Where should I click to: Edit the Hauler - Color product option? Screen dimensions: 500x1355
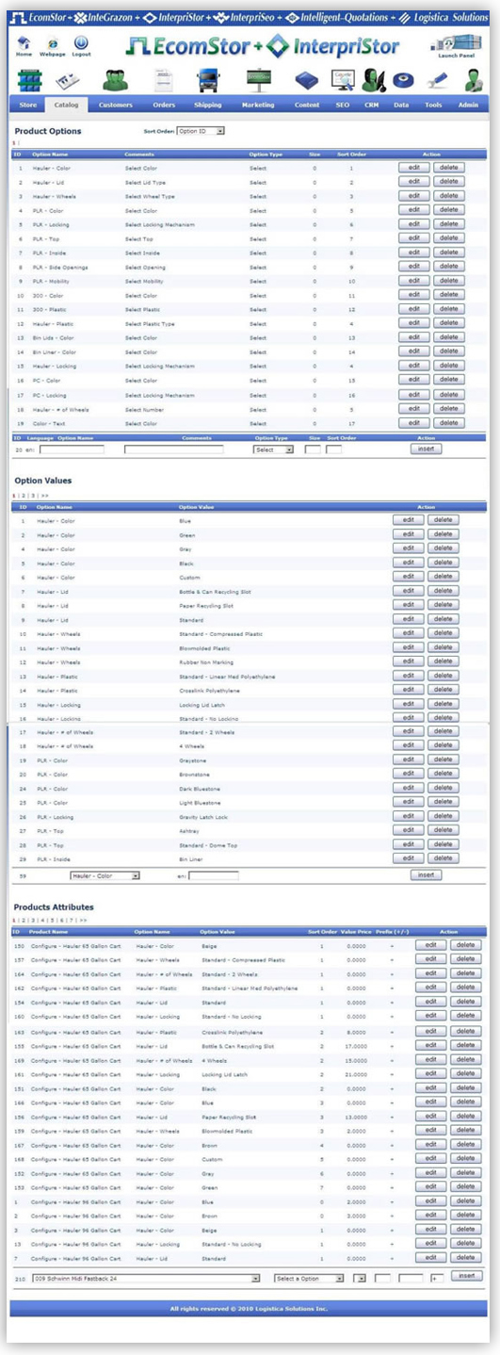coord(412,167)
